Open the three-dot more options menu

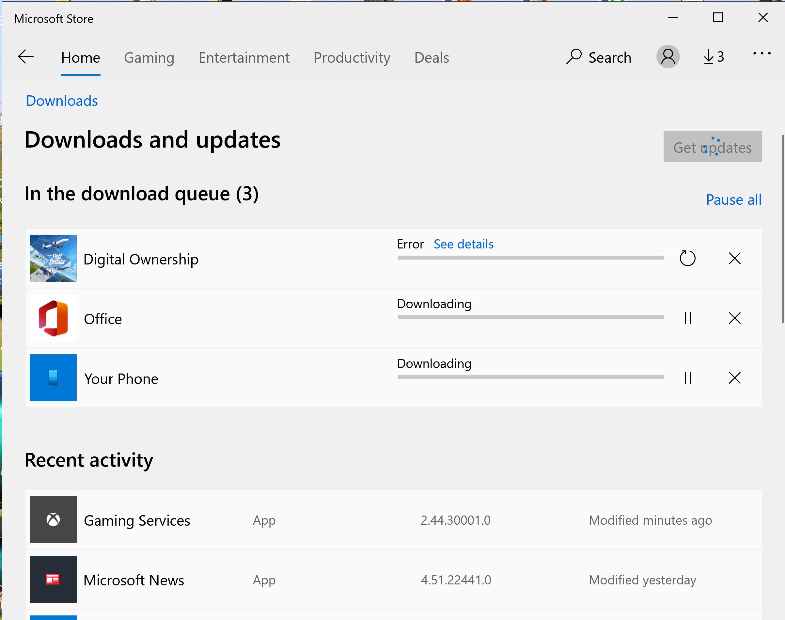point(762,54)
